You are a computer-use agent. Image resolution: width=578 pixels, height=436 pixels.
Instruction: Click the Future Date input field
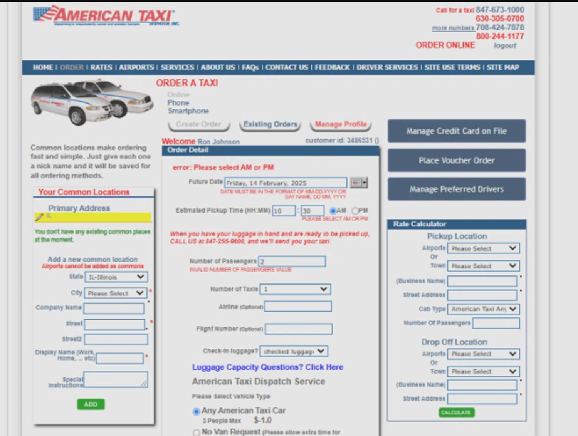tap(286, 183)
